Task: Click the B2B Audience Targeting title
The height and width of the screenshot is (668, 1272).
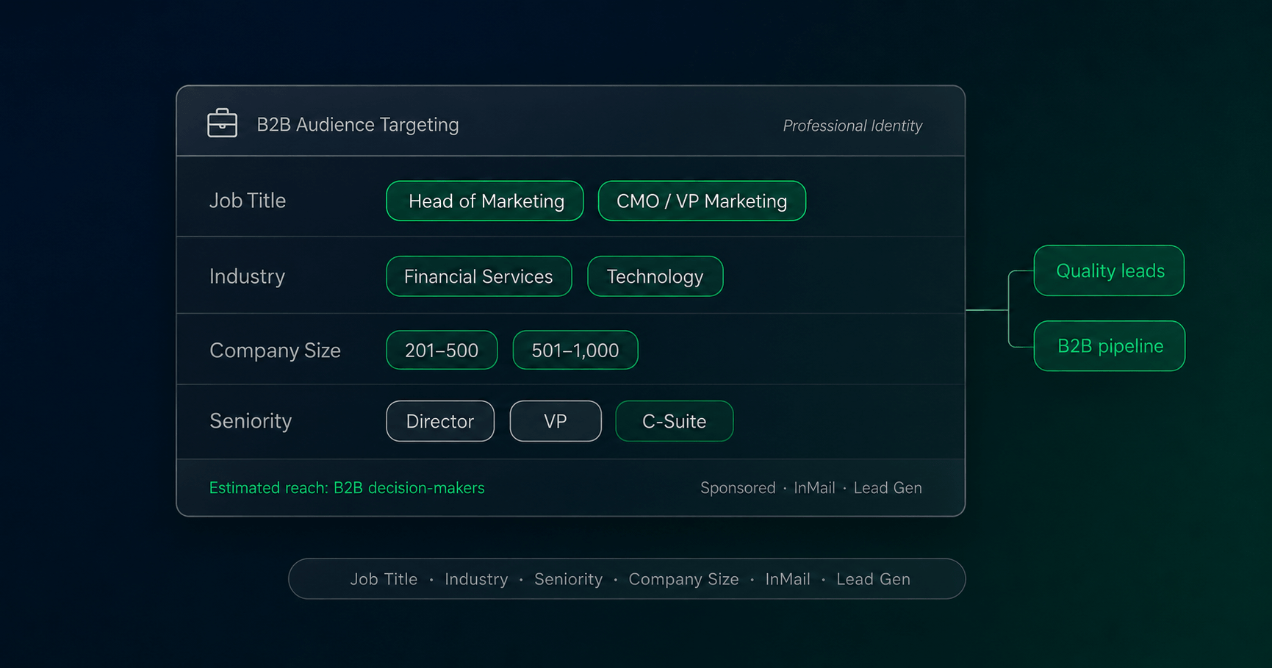Action: tap(358, 124)
